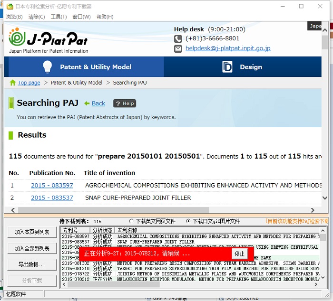Click the ? Help button
The width and height of the screenshot is (333, 301).
tap(125, 103)
